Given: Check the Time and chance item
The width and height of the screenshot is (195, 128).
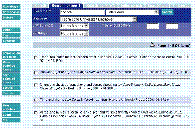Looking at the screenshot, I should click(36, 100).
